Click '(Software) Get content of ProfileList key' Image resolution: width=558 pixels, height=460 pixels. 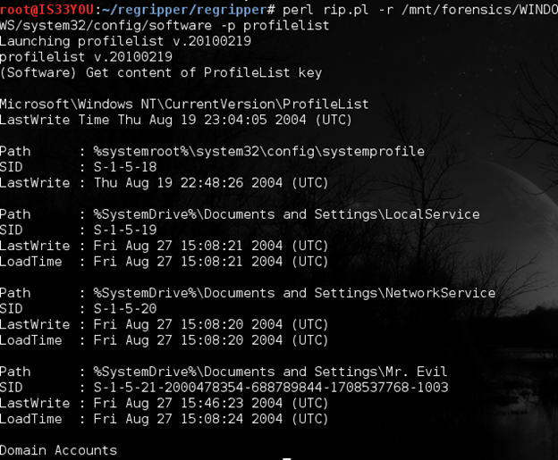(x=161, y=72)
